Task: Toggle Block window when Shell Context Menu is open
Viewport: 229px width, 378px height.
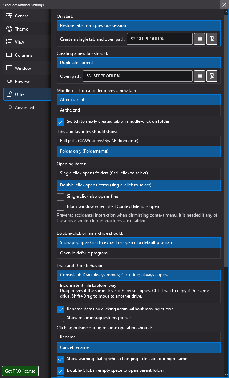Action: (60, 207)
